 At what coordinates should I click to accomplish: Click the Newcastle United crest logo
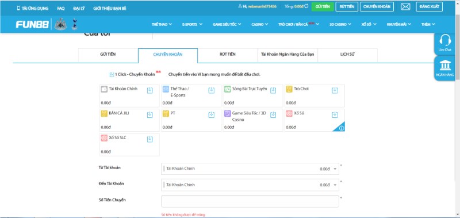click(x=61, y=24)
